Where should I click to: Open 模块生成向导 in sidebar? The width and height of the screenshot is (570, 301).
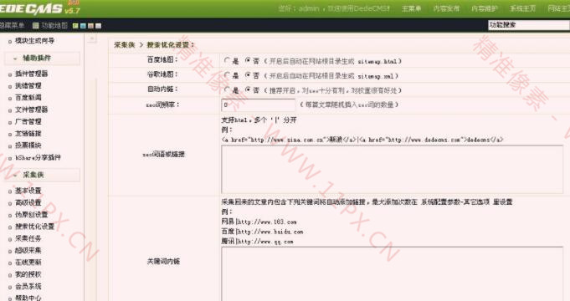coord(34,41)
